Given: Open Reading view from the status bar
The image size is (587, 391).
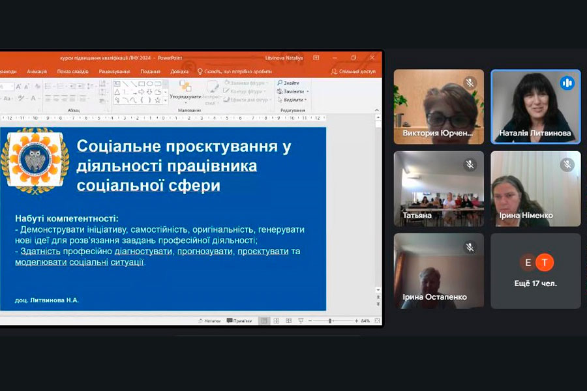Looking at the screenshot, I should point(288,321).
